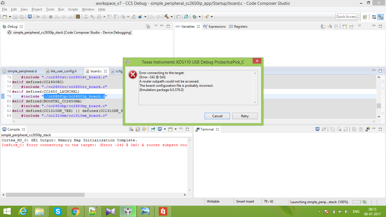
Task: Toggle Show Console When Standard Out Changes
Action: (x=144, y=129)
